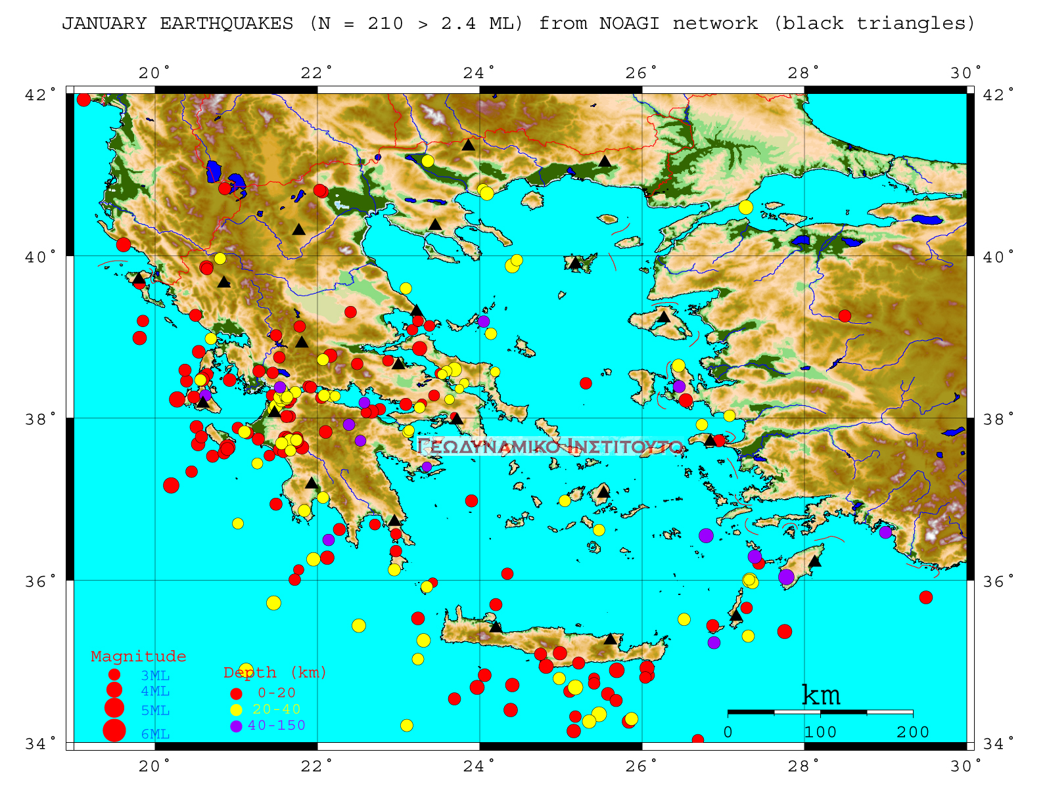Click the 30° longitude label on the top axis
Screen dimensions: 1047x796
[967, 72]
